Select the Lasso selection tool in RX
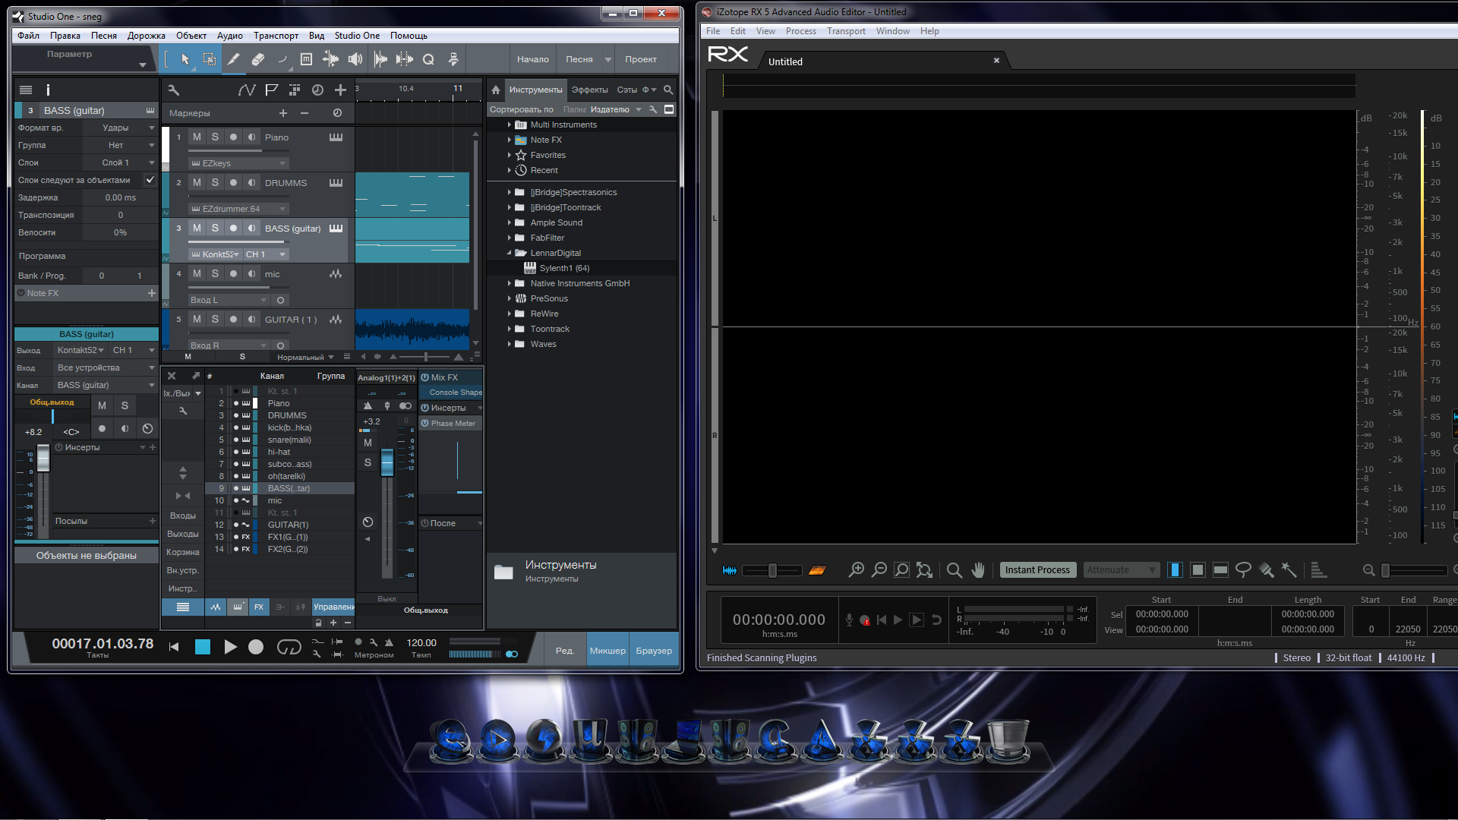Screen dimensions: 1458x820 (x=1243, y=570)
